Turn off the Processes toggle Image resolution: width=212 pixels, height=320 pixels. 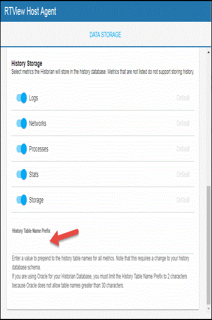click(x=21, y=149)
